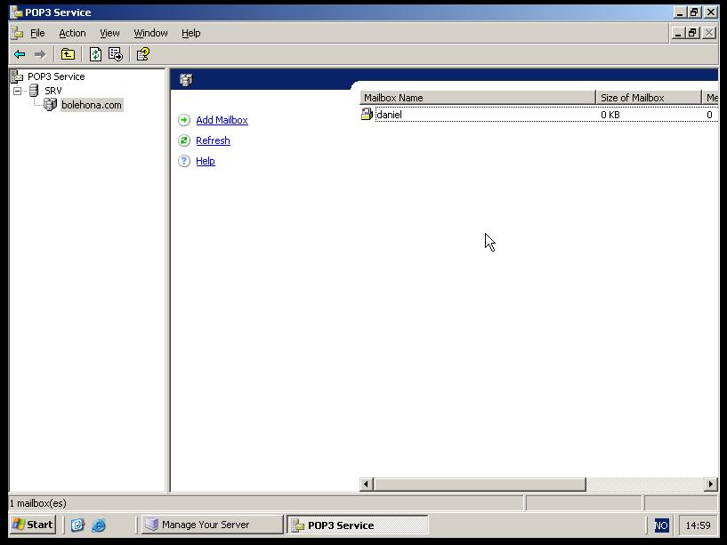The image size is (727, 545).
Task: Select the daniel mailbox row
Action: click(x=539, y=115)
